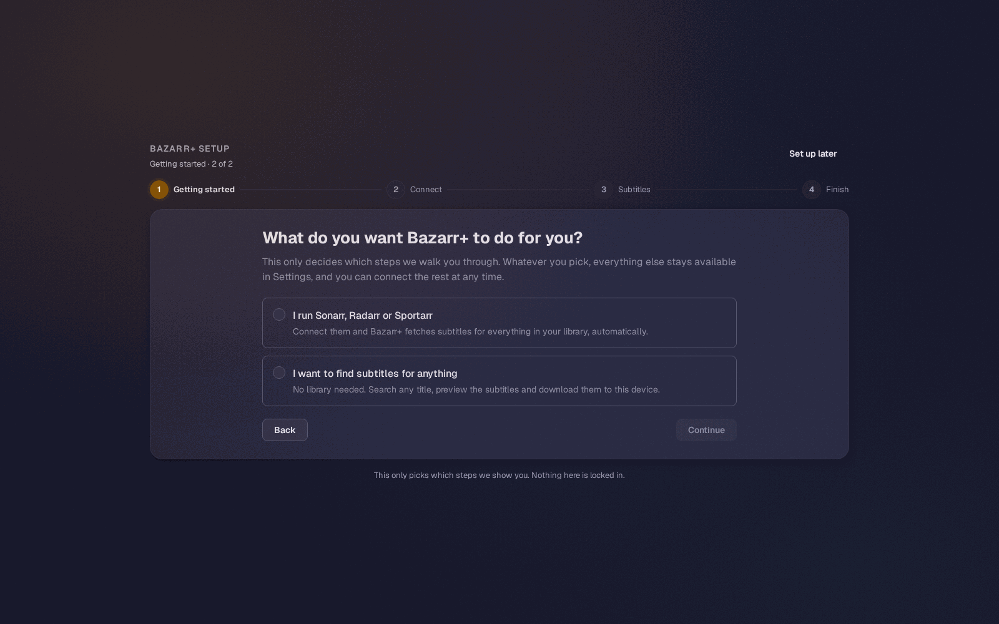Click the heading "What do you want Bazarr+ to do for you?"
999x624 pixels.
(422, 238)
